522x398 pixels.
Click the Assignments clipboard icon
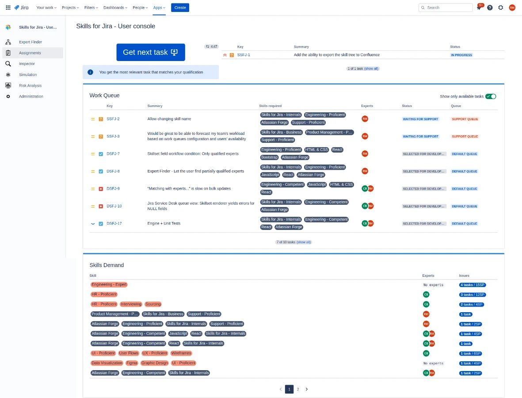click(x=8, y=53)
